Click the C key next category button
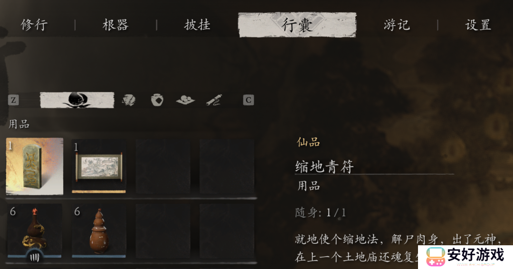The width and height of the screenshot is (513, 269). [x=248, y=100]
